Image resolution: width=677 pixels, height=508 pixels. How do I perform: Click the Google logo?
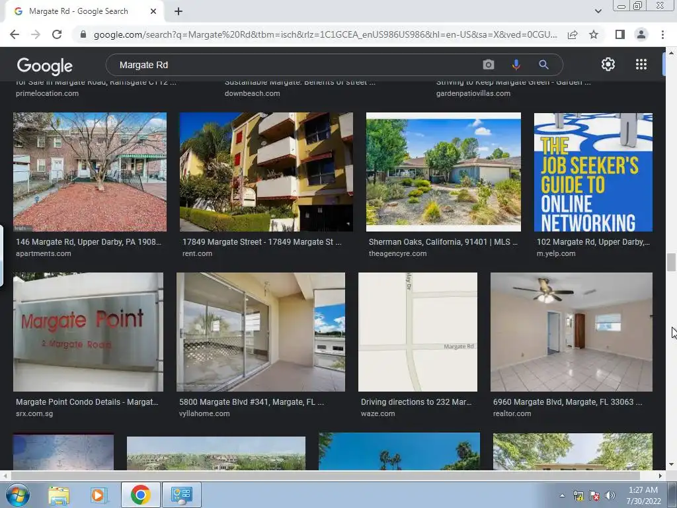click(44, 66)
